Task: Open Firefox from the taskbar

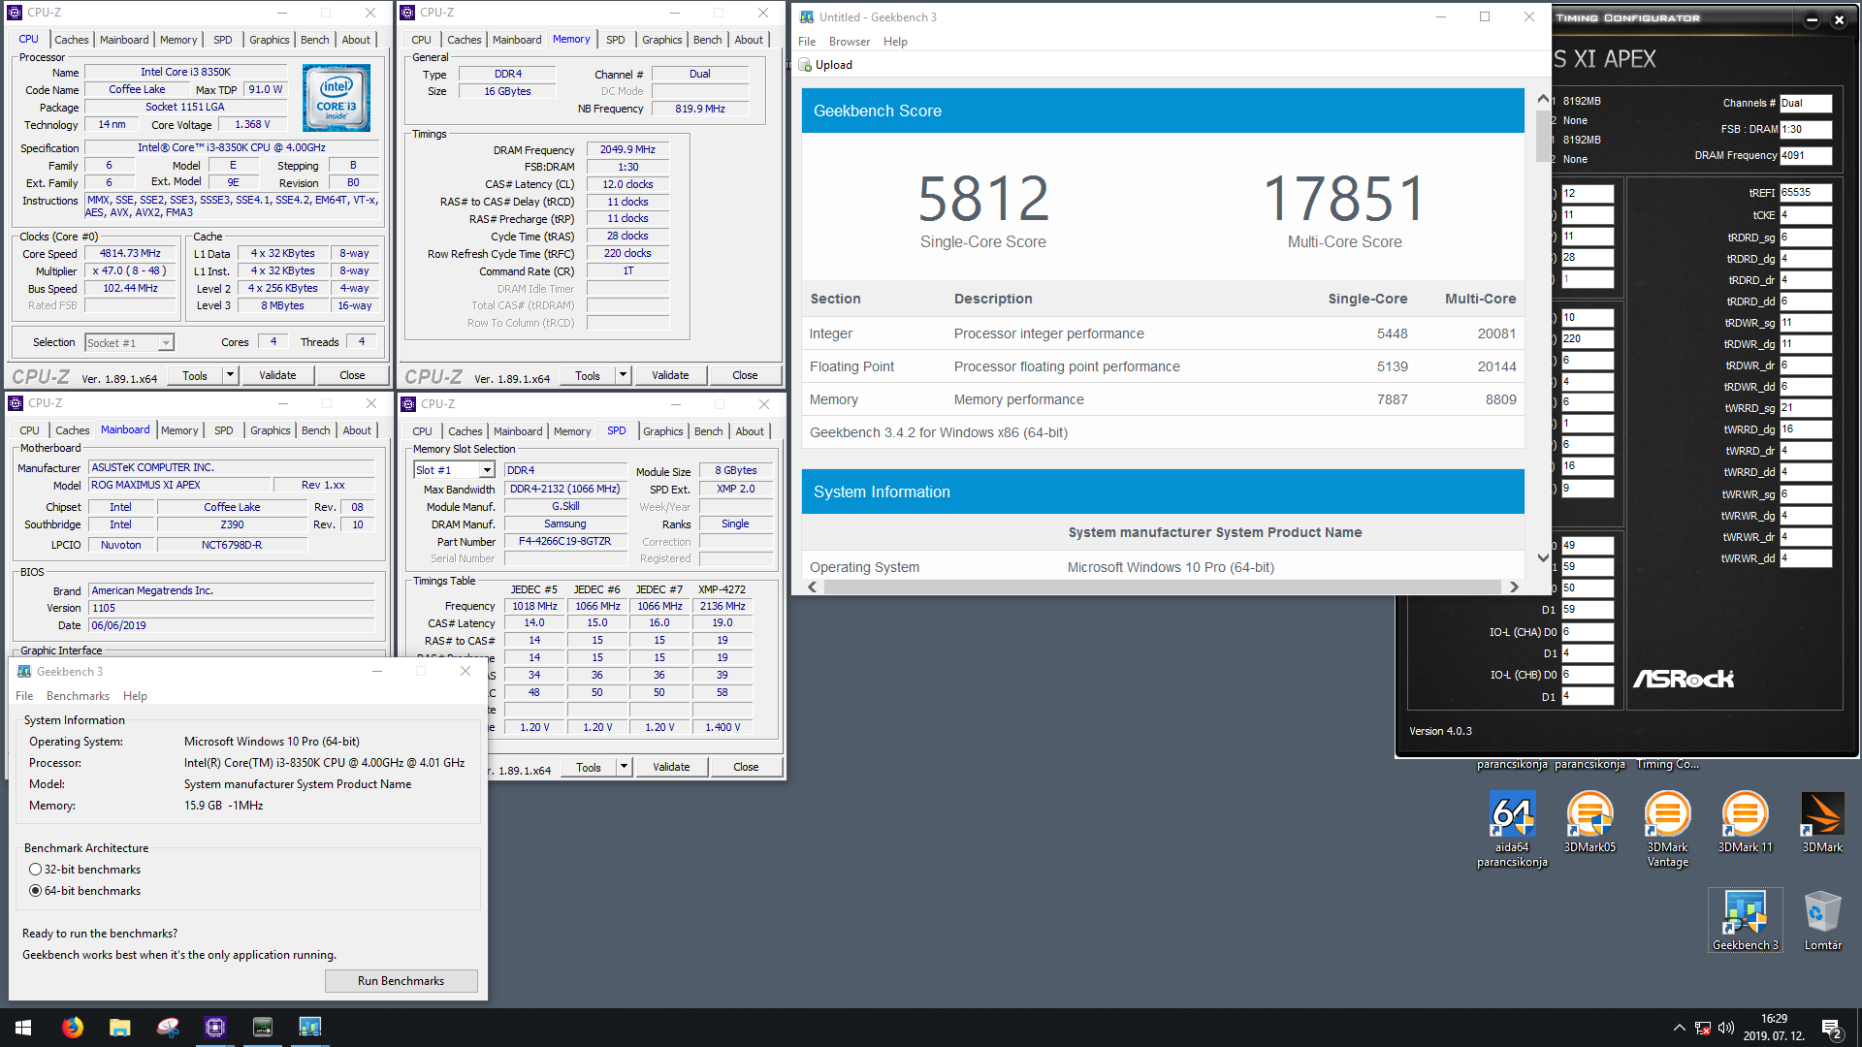Action: click(72, 1028)
